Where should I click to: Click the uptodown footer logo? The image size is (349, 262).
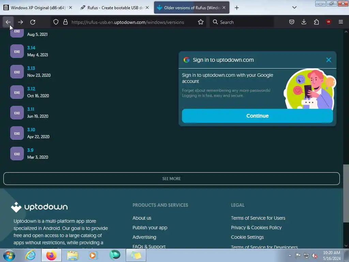pos(39,207)
